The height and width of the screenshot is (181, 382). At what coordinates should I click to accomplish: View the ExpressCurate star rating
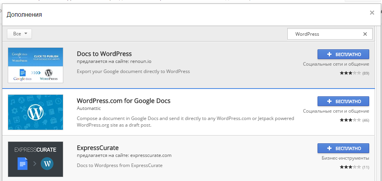pos(350,167)
